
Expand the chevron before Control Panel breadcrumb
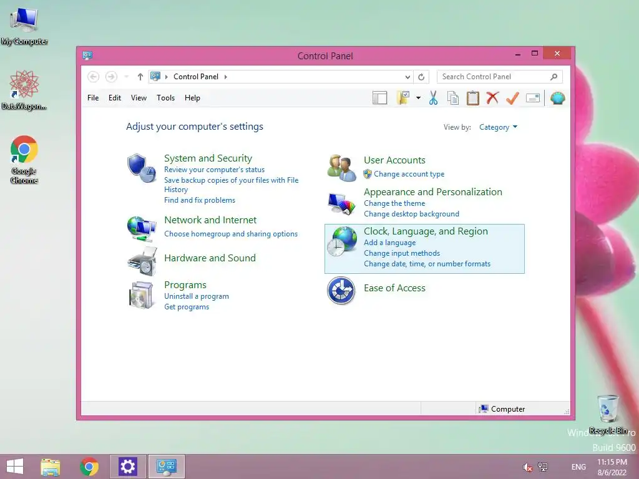[166, 77]
